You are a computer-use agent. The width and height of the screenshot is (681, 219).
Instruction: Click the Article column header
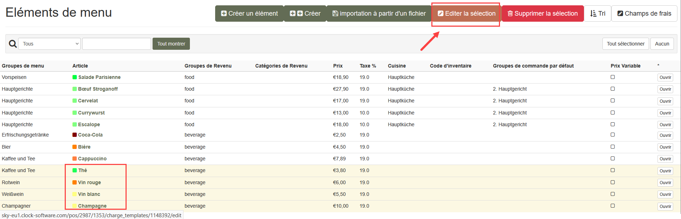(80, 66)
